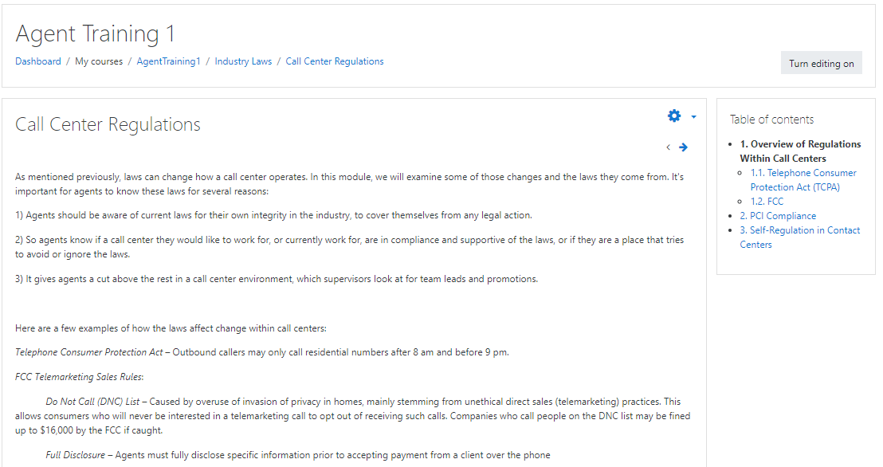Jump to the 1.2. FCC subchapter

click(767, 202)
